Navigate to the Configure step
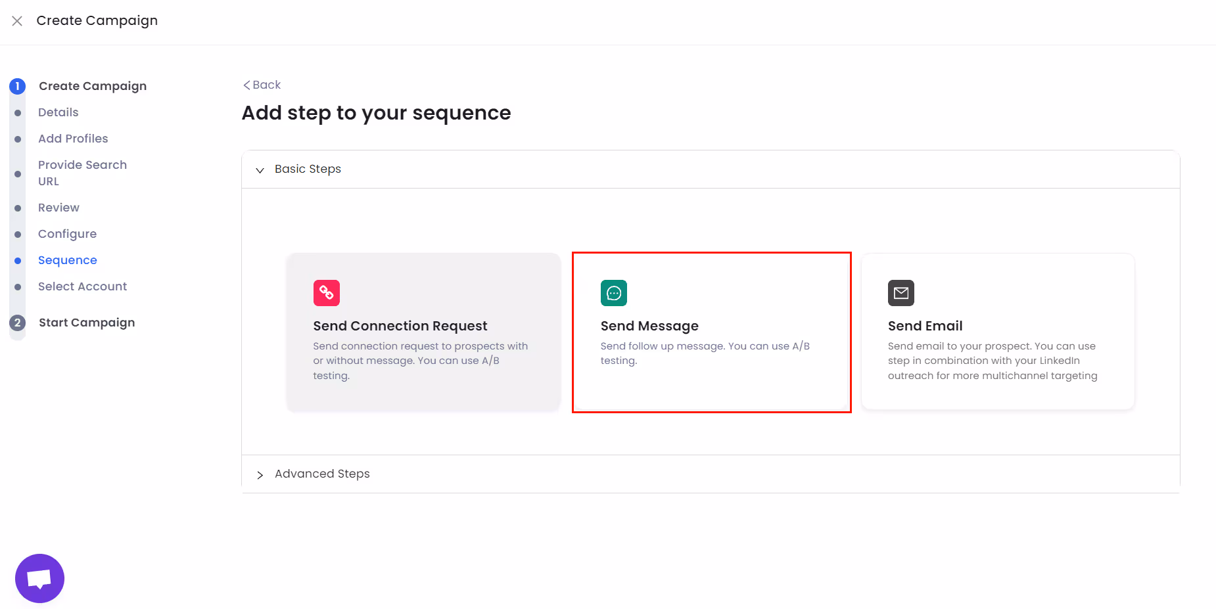 [67, 234]
